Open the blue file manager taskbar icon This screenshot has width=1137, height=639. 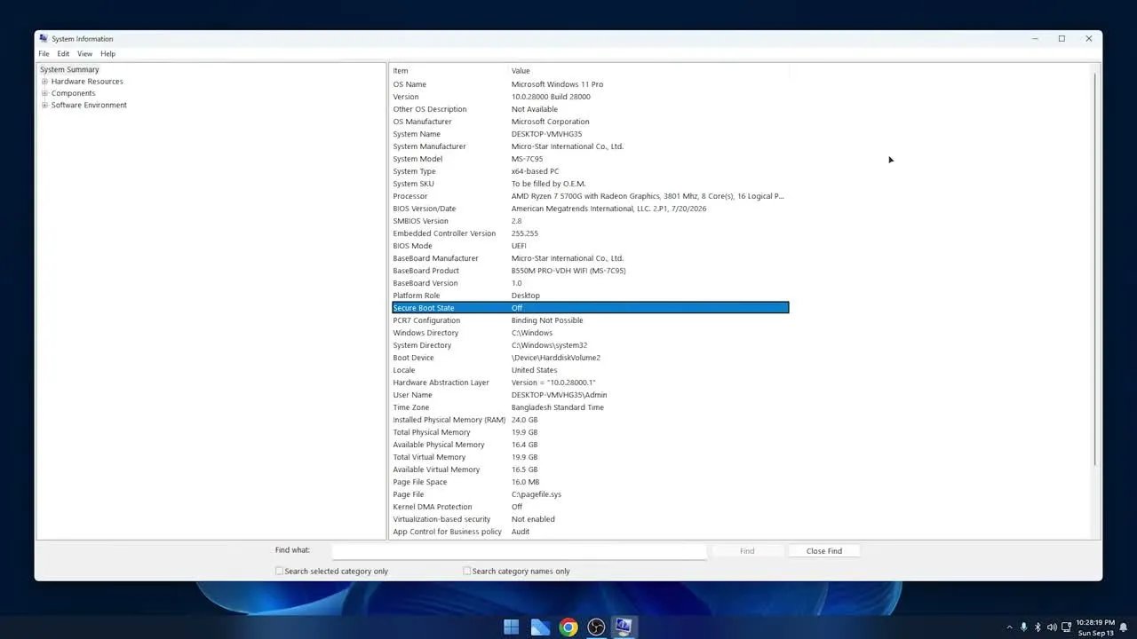540,627
